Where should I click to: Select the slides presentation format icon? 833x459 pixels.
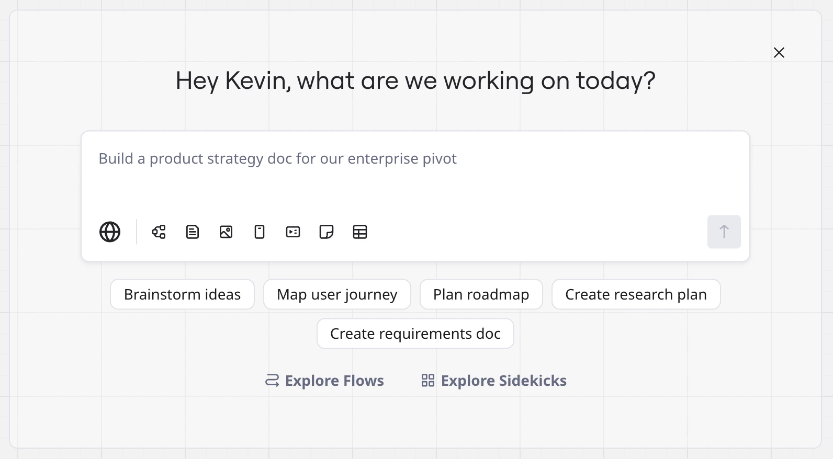(x=293, y=232)
